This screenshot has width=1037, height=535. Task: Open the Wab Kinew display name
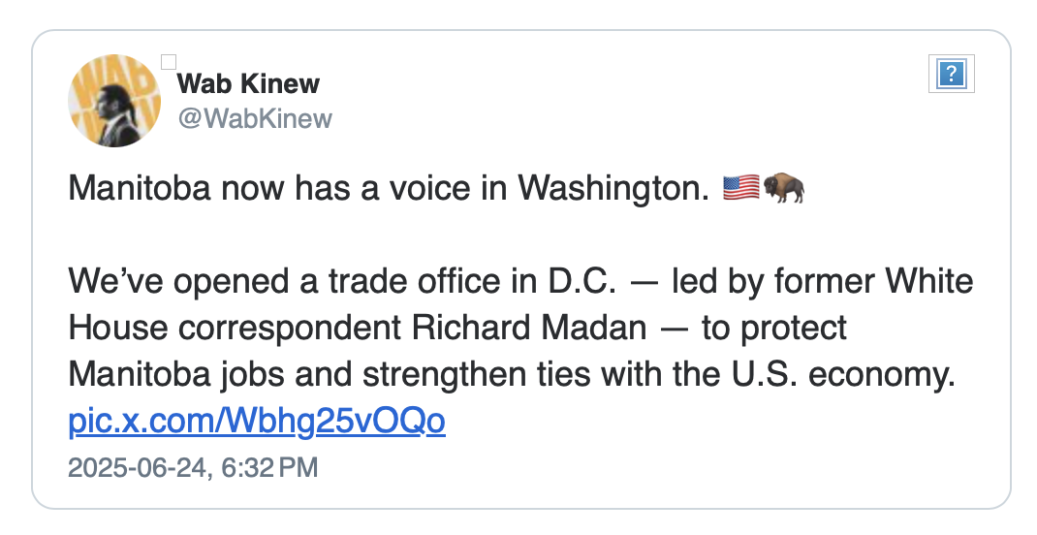(x=249, y=83)
